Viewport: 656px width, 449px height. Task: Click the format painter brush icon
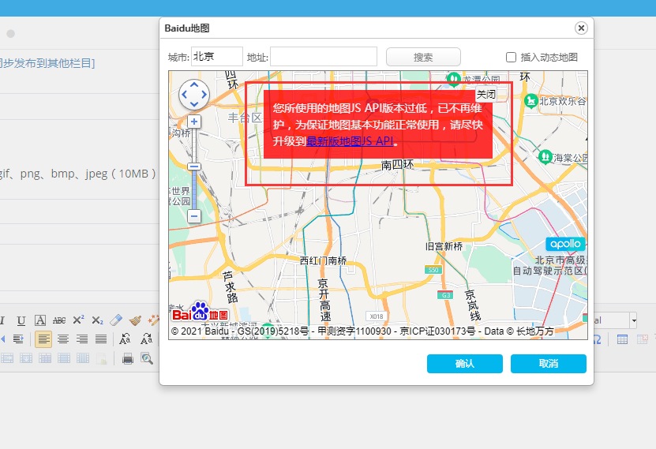(x=135, y=320)
